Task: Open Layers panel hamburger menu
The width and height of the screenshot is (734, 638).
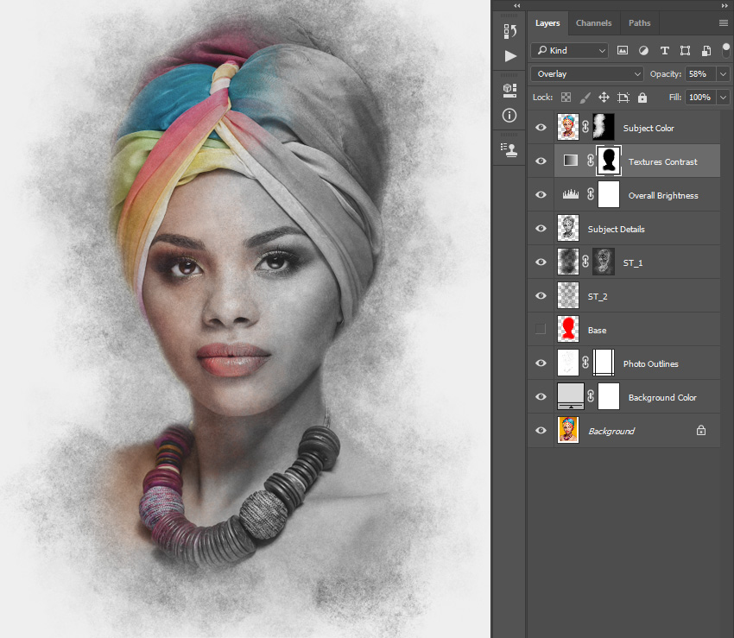Action: tap(724, 23)
